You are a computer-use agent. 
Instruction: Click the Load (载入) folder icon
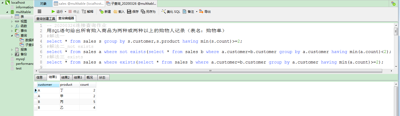pos(115,11)
